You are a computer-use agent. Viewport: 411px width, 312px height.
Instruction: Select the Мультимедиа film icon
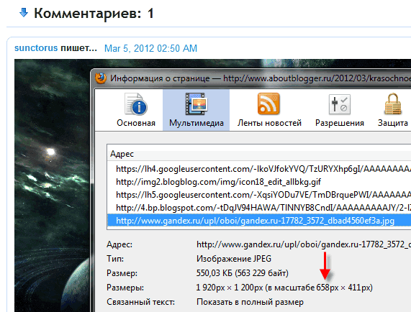197,104
